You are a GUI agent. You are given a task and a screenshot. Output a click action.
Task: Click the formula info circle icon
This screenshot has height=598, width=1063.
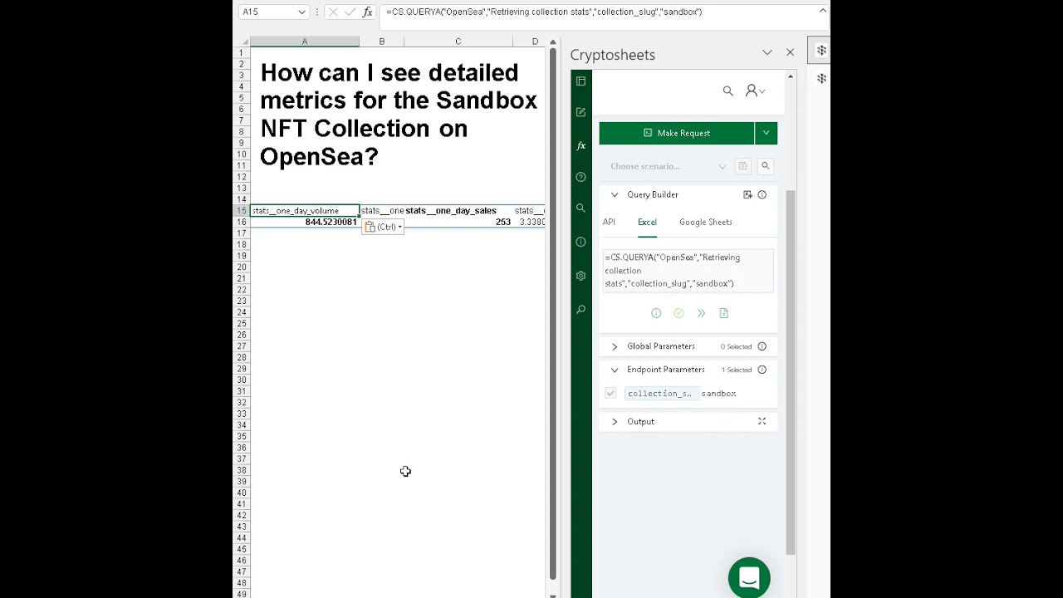click(x=656, y=313)
